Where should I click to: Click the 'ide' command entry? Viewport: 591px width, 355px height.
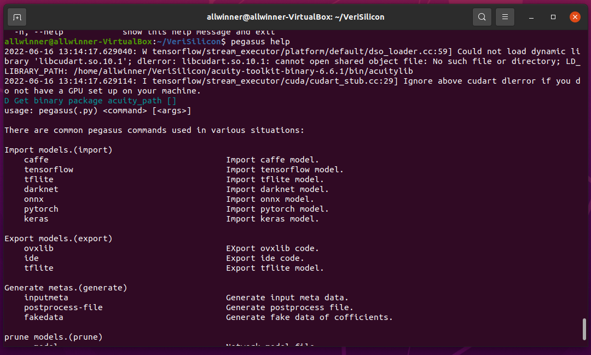point(31,258)
